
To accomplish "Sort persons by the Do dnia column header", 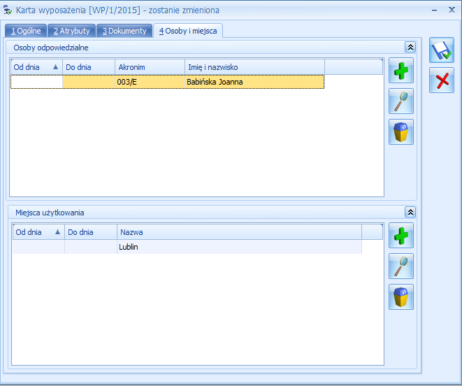I will click(x=89, y=67).
